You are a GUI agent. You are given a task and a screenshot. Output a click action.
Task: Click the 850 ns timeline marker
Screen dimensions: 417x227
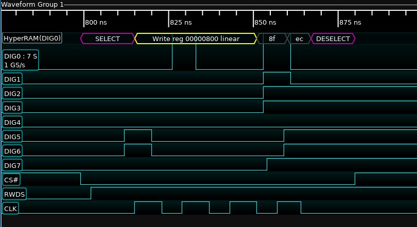coord(265,23)
